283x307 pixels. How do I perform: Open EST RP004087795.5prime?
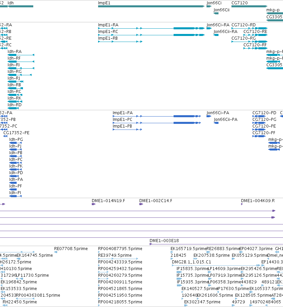tap(99, 252)
